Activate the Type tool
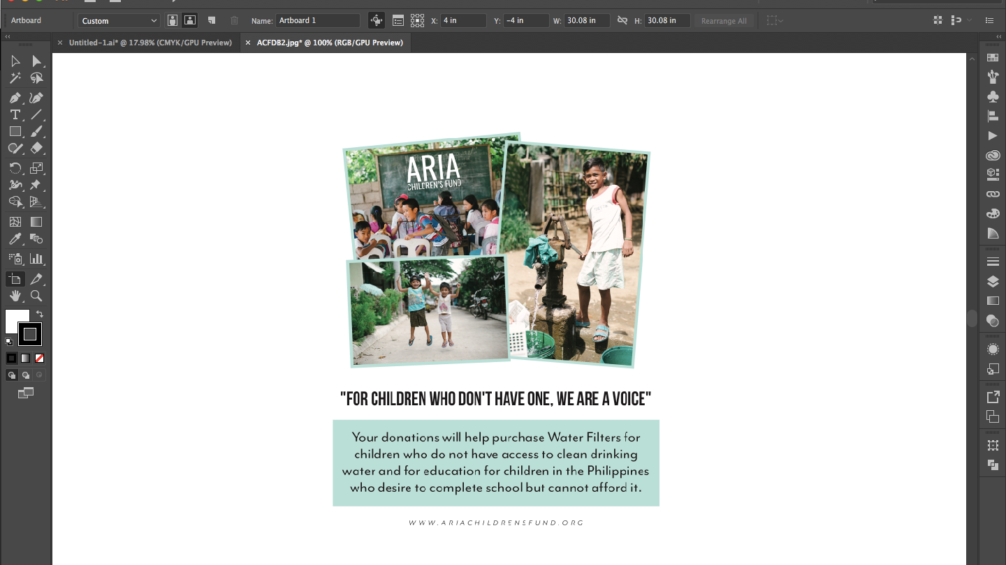Image resolution: width=1006 pixels, height=565 pixels. pos(15,114)
